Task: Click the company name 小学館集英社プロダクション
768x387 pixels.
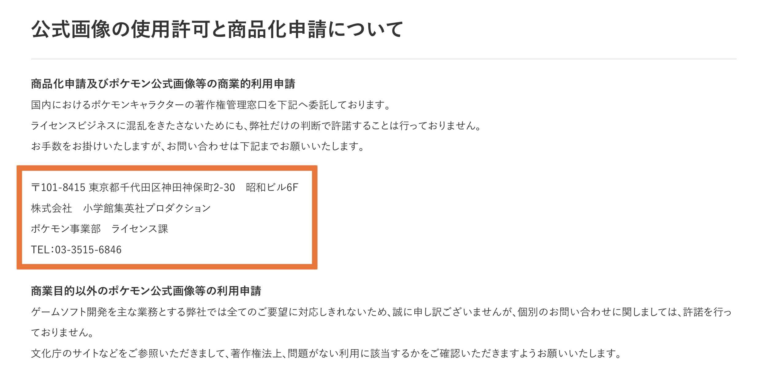Action: (147, 208)
